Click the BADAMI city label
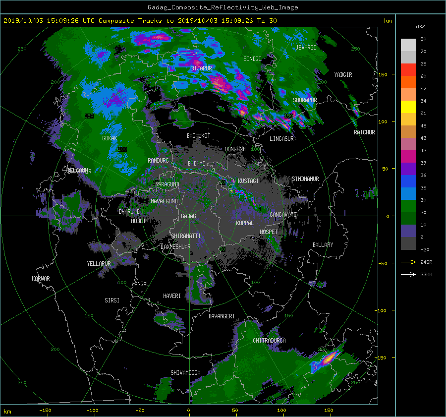The image size is (446, 417). 196,164
